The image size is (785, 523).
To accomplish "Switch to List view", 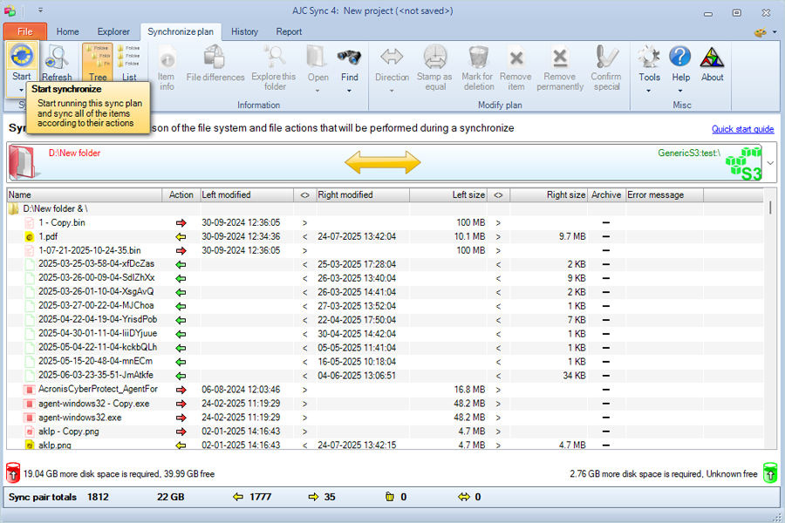I will 129,62.
